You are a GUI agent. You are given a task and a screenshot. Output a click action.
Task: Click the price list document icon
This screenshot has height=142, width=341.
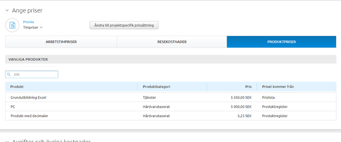(x=12, y=25)
